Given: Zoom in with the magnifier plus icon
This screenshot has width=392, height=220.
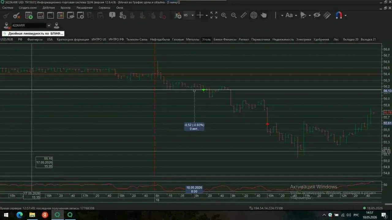Looking at the screenshot, I should click(x=224, y=15).
